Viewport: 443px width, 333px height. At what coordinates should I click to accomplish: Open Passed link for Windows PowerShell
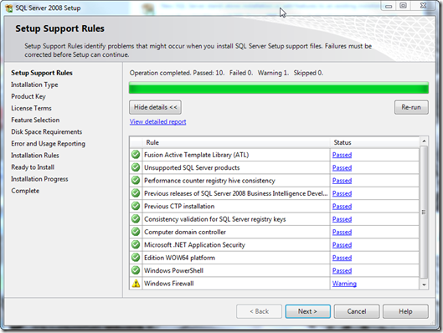tap(342, 270)
